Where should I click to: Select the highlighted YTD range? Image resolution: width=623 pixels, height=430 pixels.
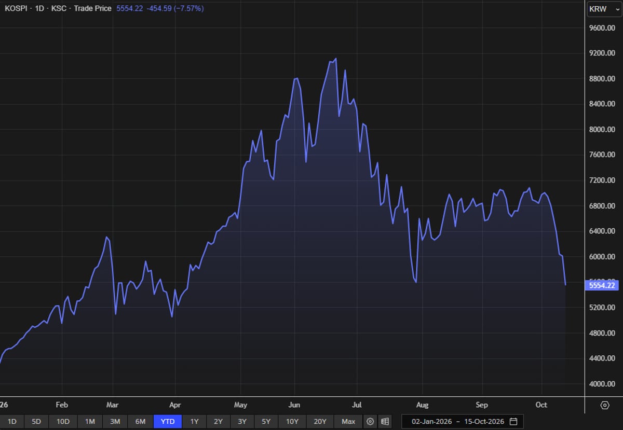(x=168, y=421)
